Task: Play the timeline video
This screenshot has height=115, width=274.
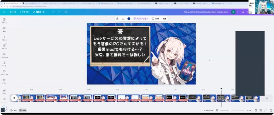Action: click(14, 98)
